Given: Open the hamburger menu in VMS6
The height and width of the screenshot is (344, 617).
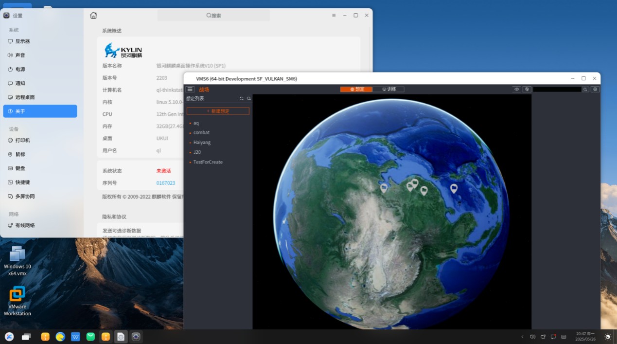Looking at the screenshot, I should tap(190, 90).
